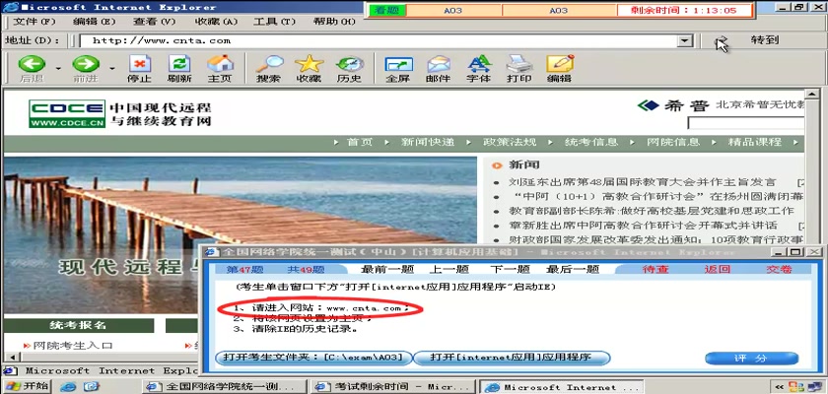The width and height of the screenshot is (828, 394).
Task: Click the 字体 font icon
Action: (x=479, y=64)
